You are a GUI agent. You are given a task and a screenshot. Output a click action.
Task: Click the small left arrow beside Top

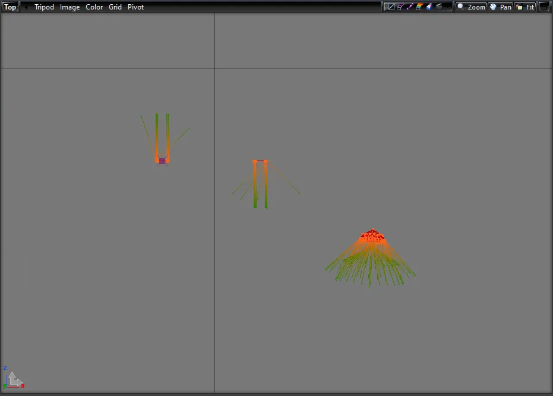click(26, 7)
